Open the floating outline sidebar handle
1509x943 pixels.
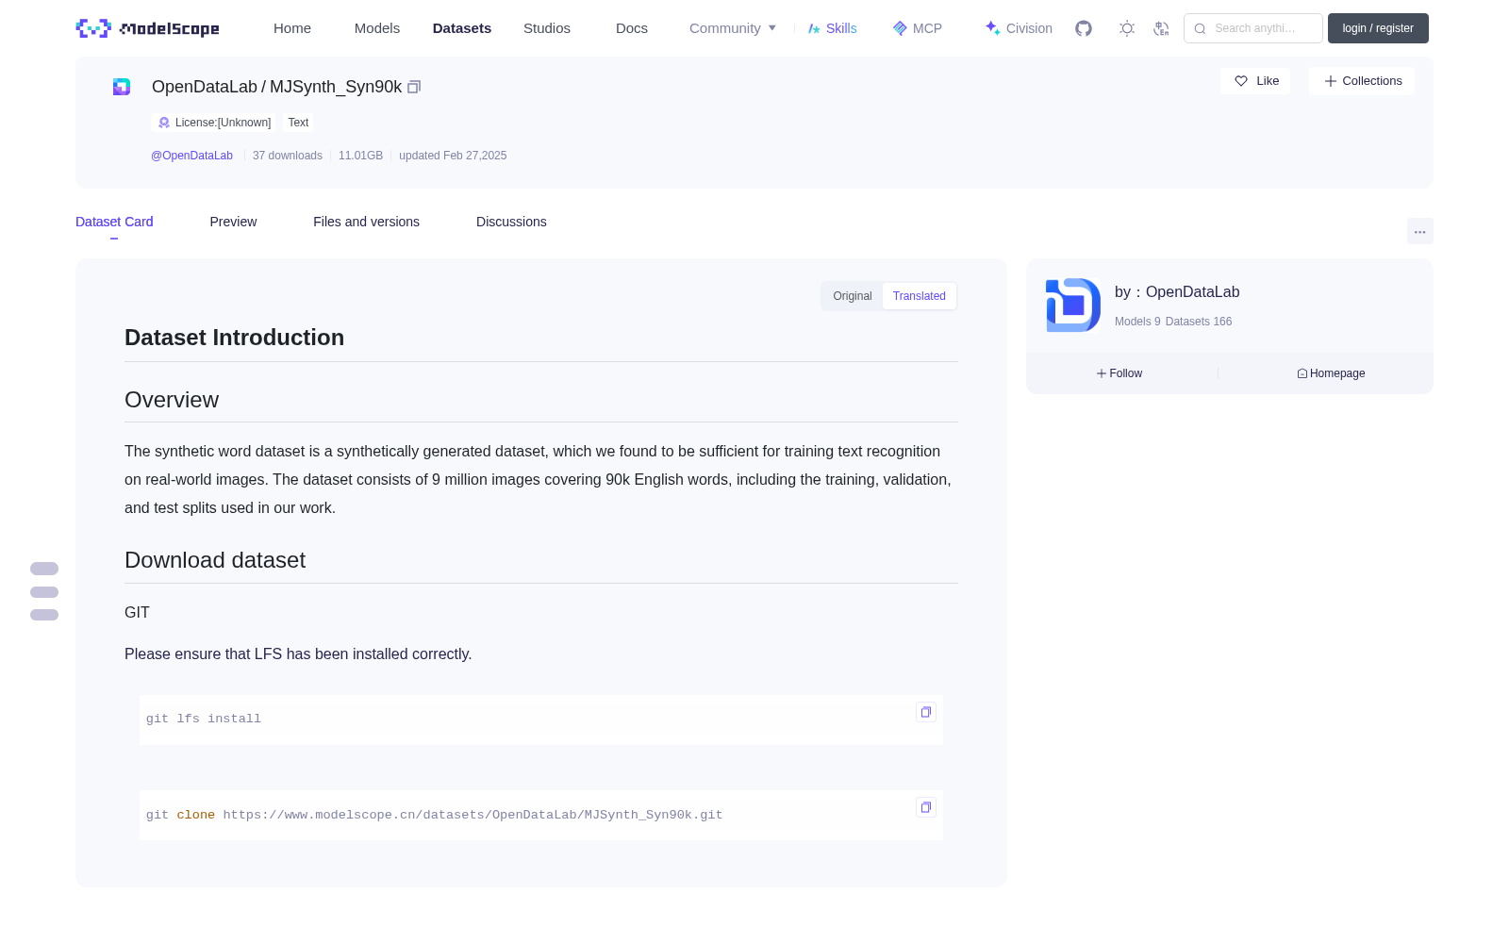click(44, 592)
